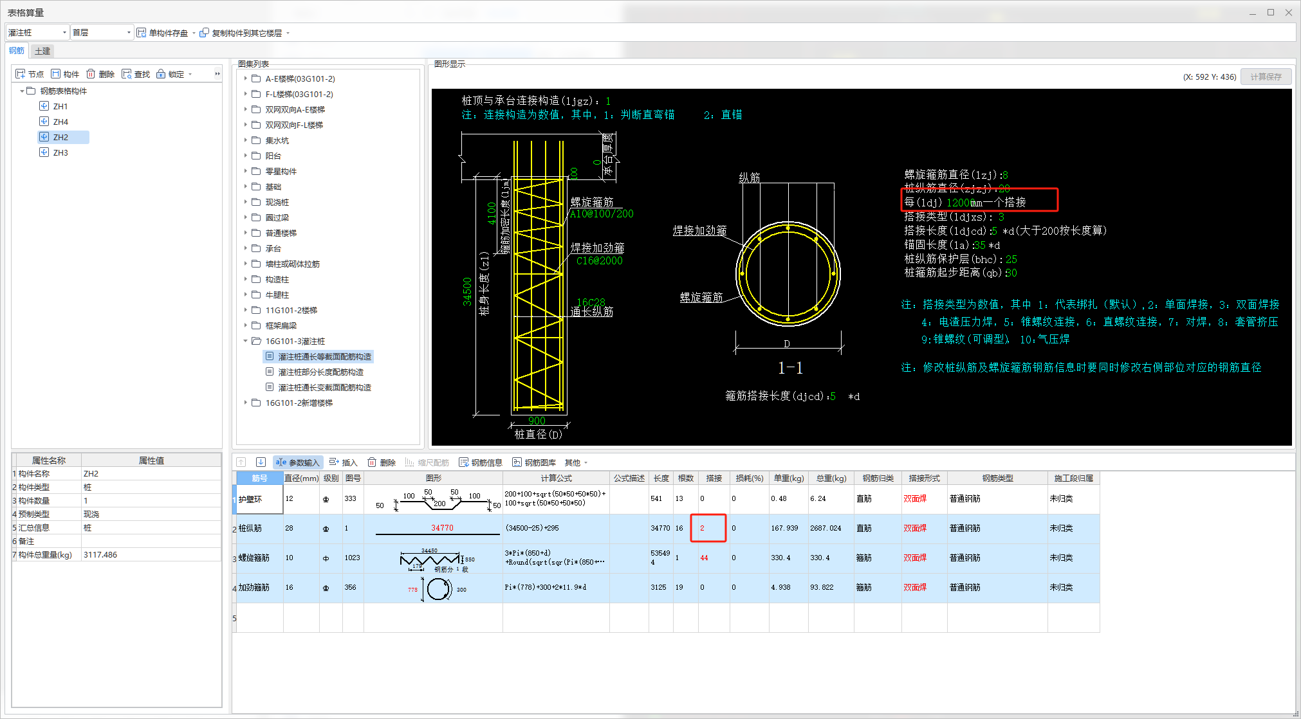Open 钢筋信息 rebar info
This screenshot has width=1301, height=719.
481,462
